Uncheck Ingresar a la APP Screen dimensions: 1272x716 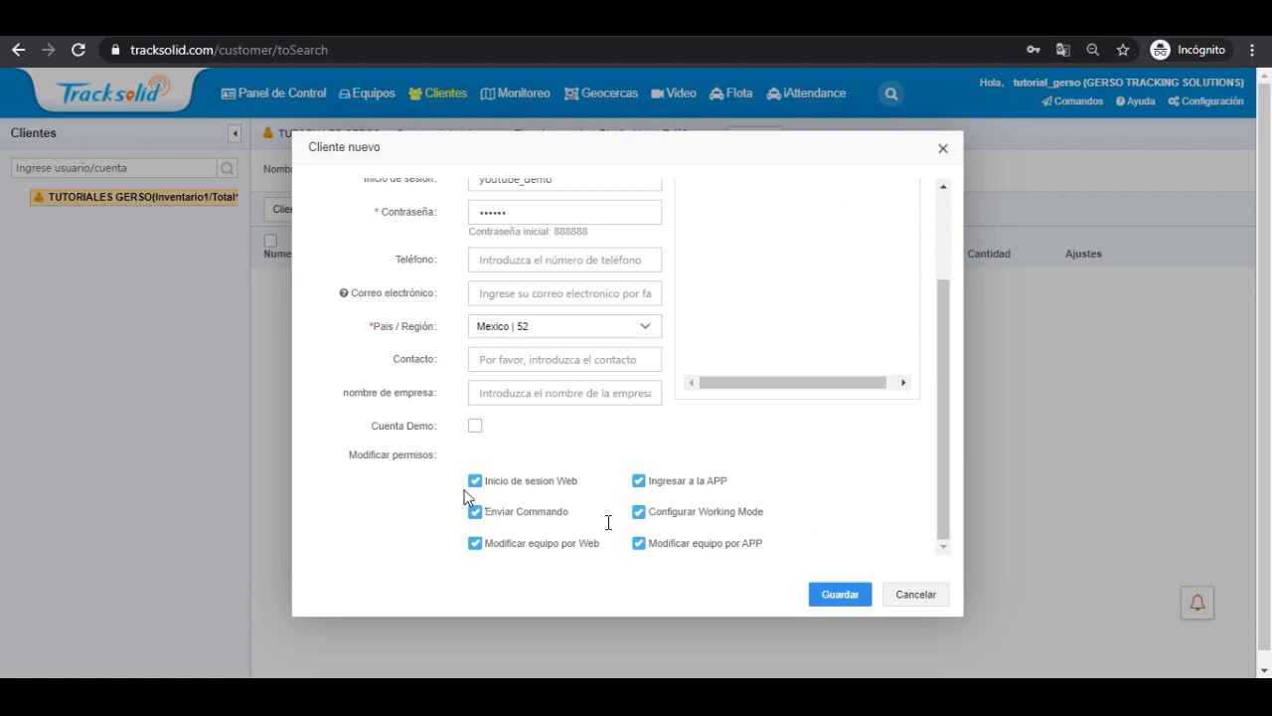tap(639, 481)
